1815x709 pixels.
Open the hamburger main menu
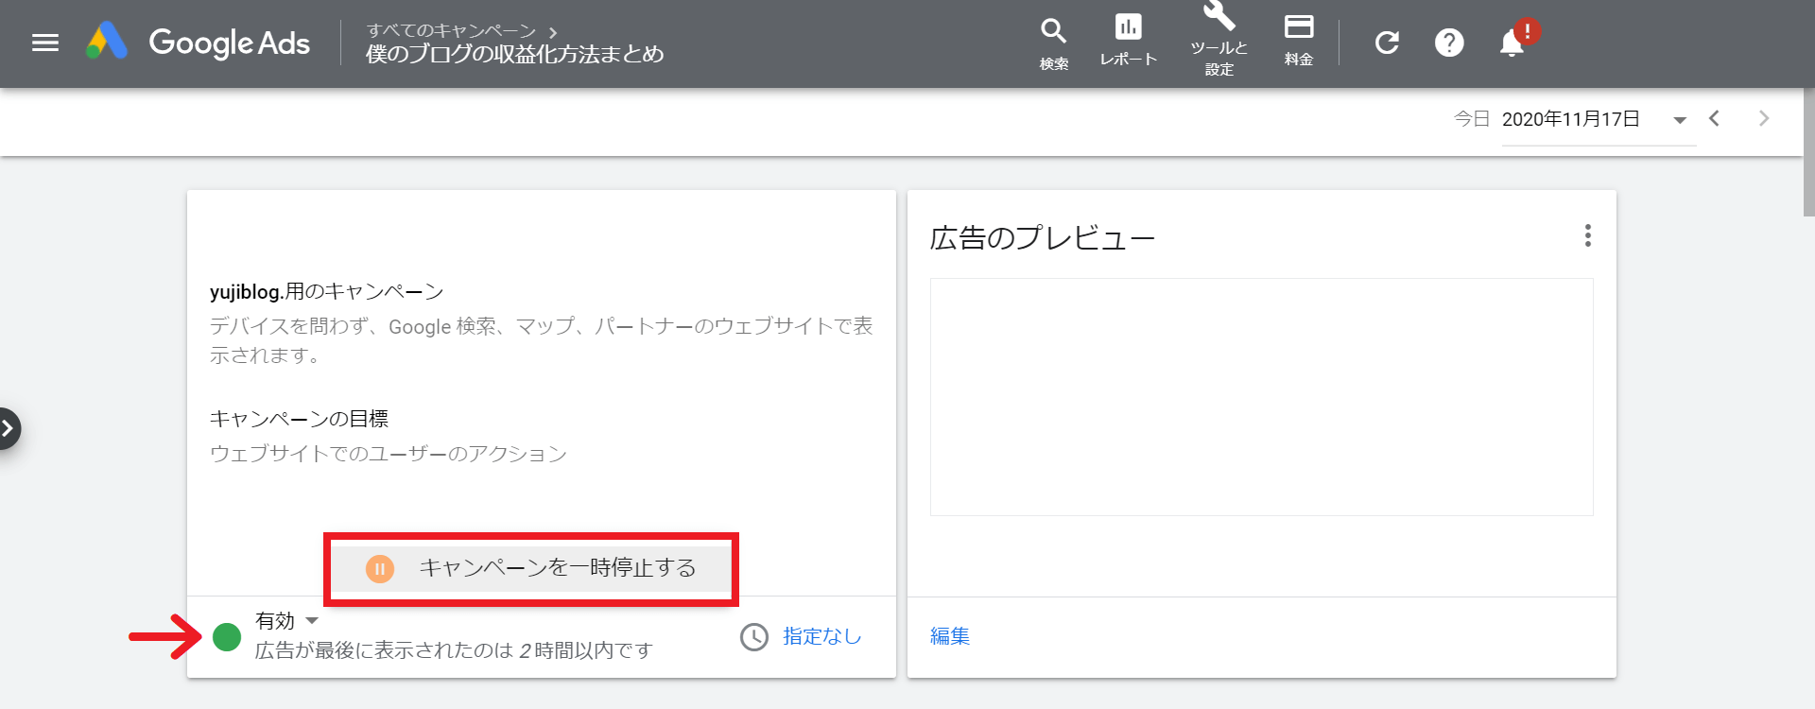point(44,43)
